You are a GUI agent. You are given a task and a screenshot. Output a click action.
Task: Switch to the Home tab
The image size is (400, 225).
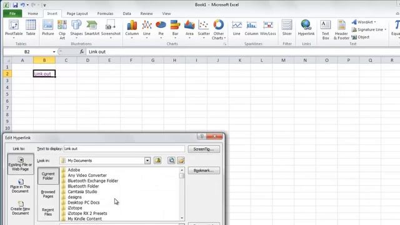[x=32, y=14]
